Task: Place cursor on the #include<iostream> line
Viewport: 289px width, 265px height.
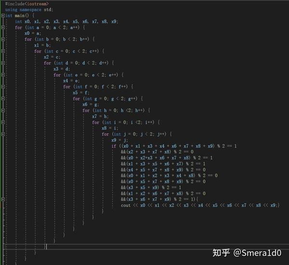Action: tap(27, 4)
